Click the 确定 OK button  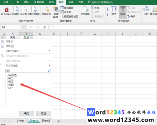point(27,113)
